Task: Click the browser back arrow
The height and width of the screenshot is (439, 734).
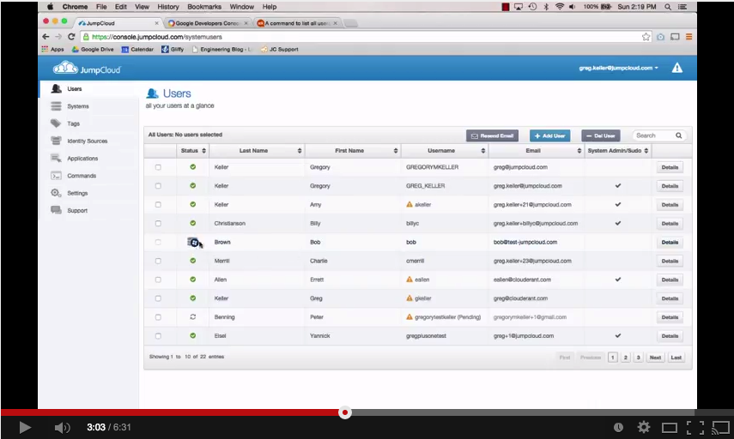Action: pos(45,37)
